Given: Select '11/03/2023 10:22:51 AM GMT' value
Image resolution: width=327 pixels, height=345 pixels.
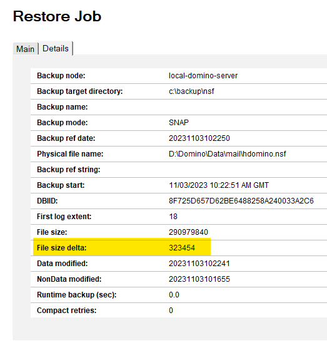Looking at the screenshot, I should tap(219, 185).
